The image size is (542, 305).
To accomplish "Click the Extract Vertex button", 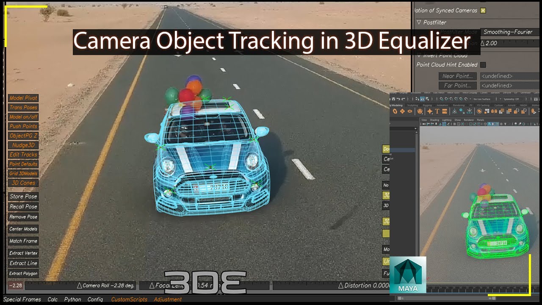I will pos(23,253).
